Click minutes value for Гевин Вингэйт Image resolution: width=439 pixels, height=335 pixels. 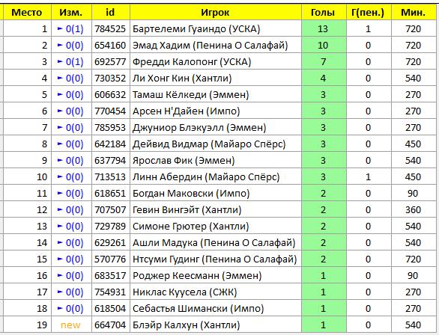coord(413,210)
